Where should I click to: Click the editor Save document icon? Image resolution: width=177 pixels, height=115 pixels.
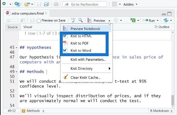click(32, 20)
